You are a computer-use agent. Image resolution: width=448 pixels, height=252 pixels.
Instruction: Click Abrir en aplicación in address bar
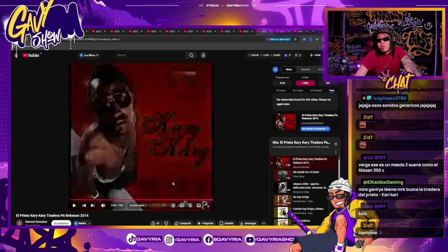(278, 39)
